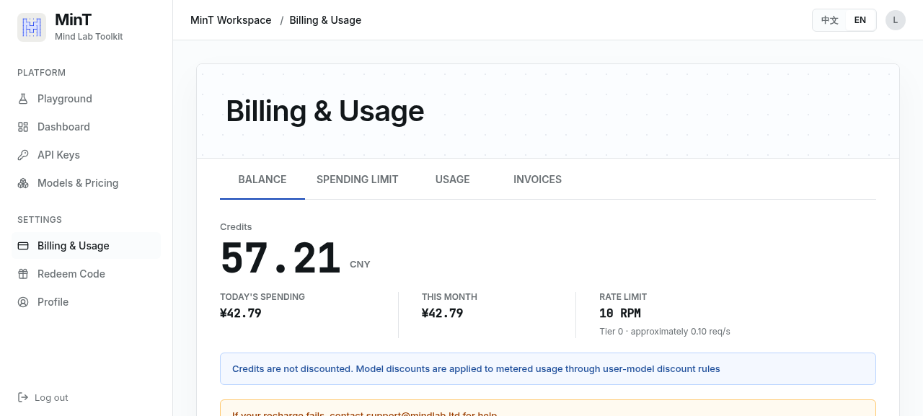
Task: Click the CNY currency label
Action: coord(360,265)
